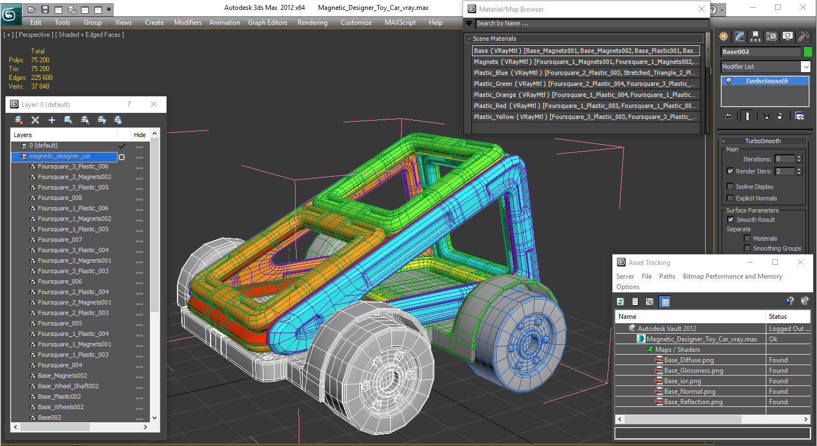Screen dimensions: 817x446
Task: Select Plastic_Blue material in browser
Action: tap(586, 73)
